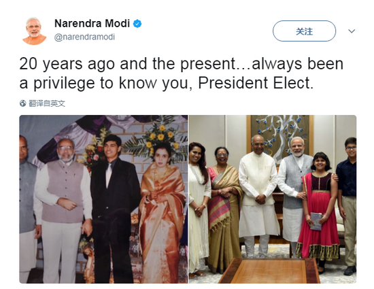374x289 pixels.
Task: Click the woman in the golden saree
Action: click(x=163, y=212)
